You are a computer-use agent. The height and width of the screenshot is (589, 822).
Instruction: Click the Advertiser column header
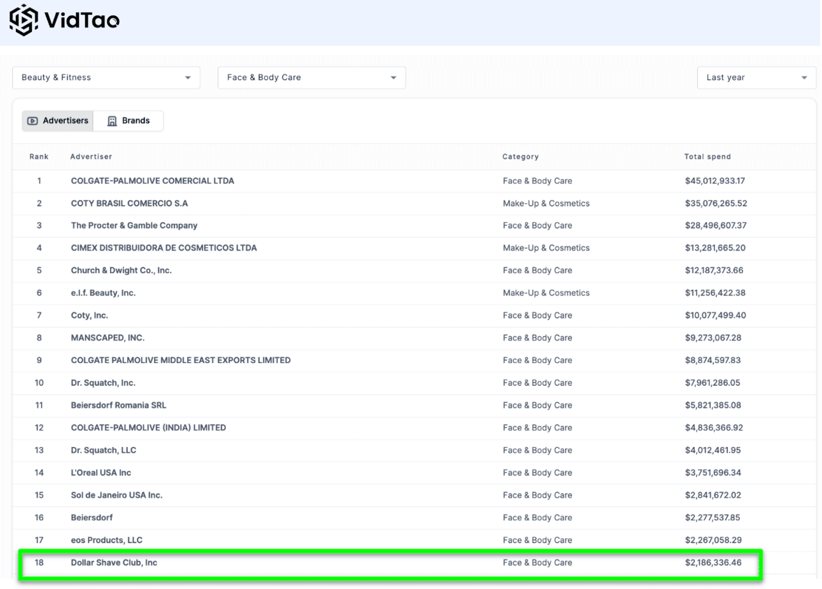91,157
